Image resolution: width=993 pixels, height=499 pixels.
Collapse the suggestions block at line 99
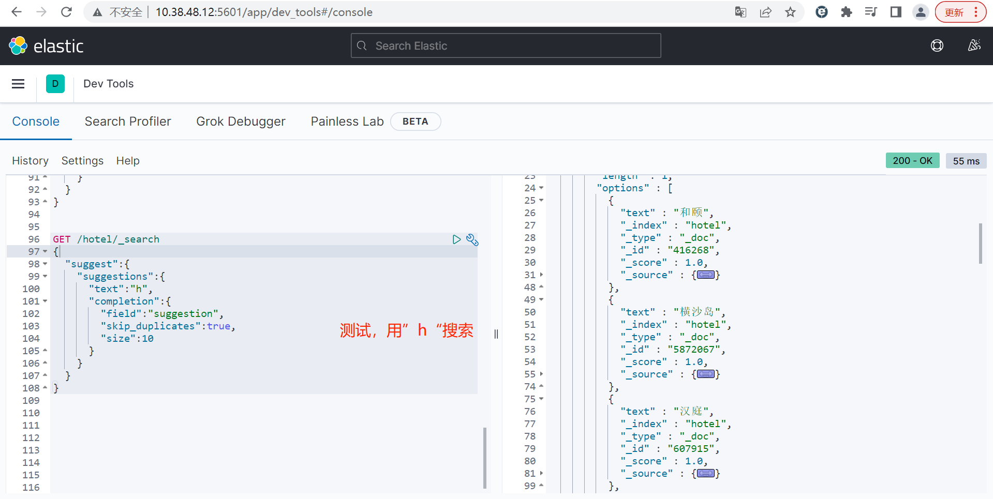(x=45, y=276)
